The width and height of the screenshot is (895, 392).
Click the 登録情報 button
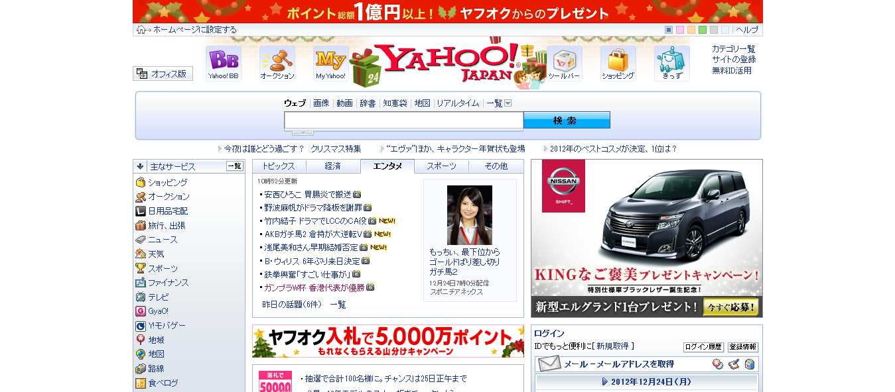pos(742,347)
